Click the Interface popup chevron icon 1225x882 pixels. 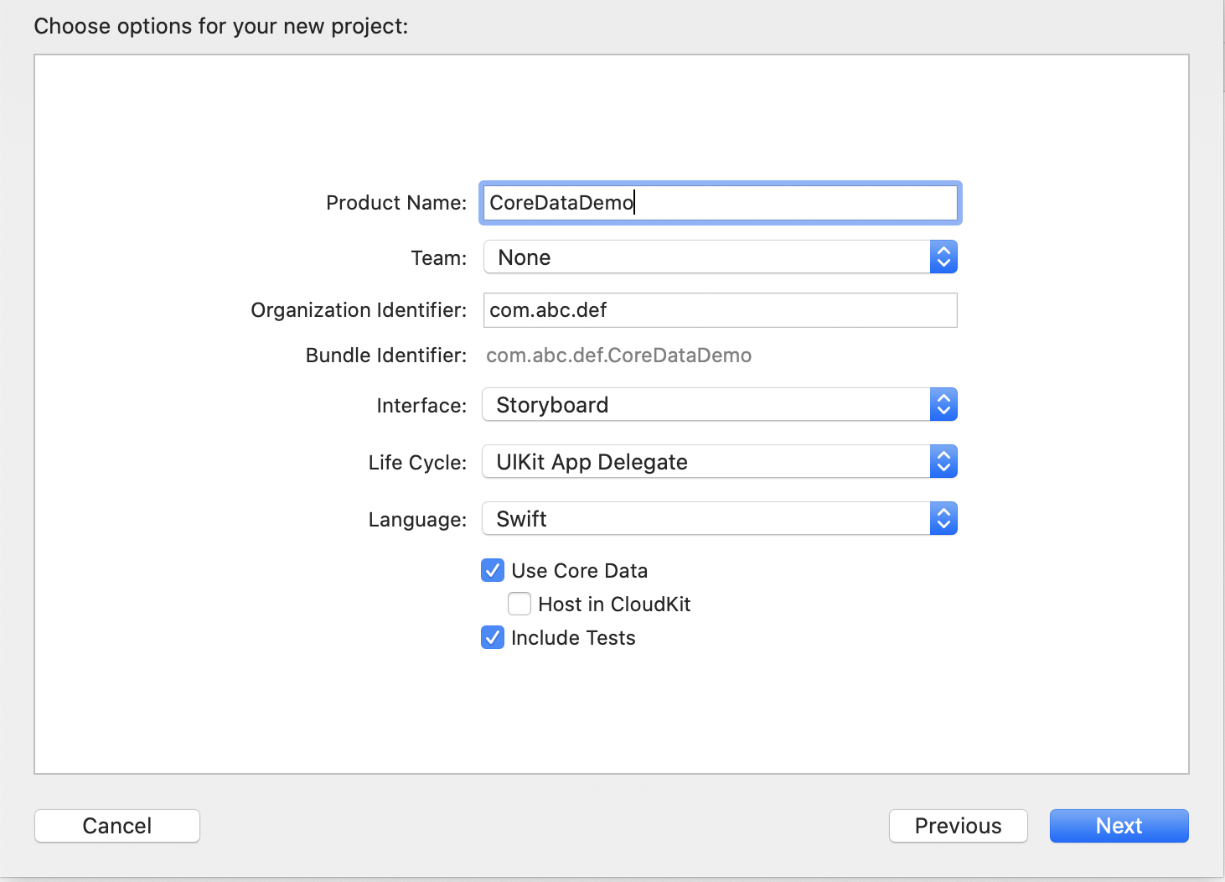click(x=943, y=405)
